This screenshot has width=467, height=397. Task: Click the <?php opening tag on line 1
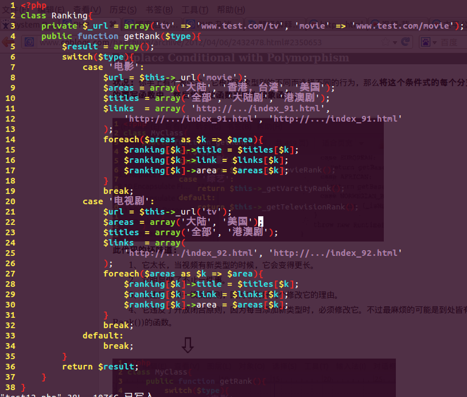[33, 5]
